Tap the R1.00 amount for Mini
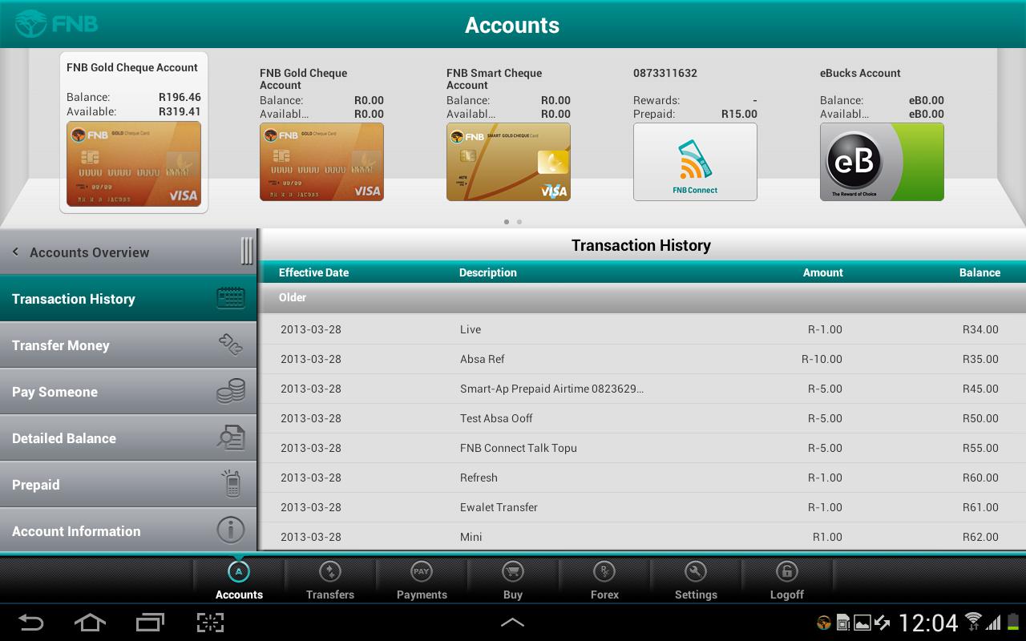Image resolution: width=1026 pixels, height=641 pixels. click(827, 537)
